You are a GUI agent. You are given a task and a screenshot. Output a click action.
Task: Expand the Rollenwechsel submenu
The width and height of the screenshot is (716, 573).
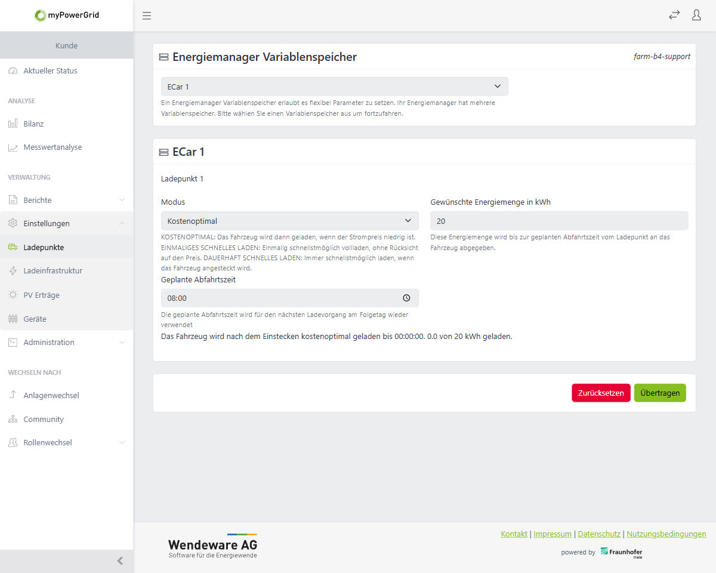pos(66,442)
